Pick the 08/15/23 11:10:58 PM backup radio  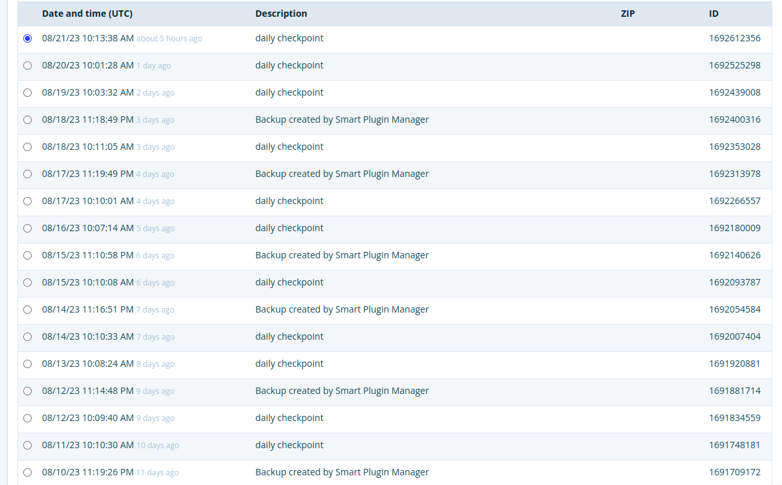click(27, 256)
